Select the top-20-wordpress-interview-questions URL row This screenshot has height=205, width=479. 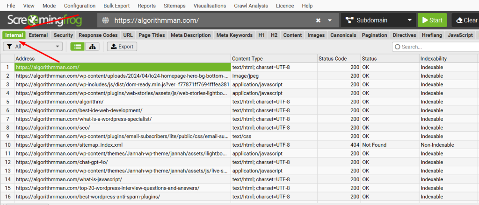tap(123, 188)
